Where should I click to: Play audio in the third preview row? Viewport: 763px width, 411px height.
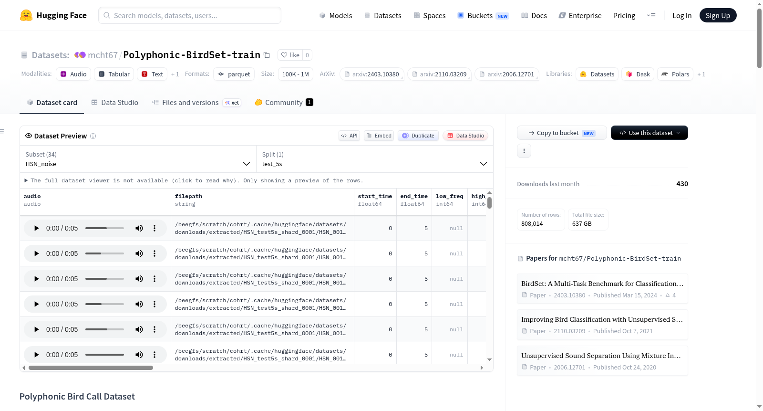tap(36, 279)
